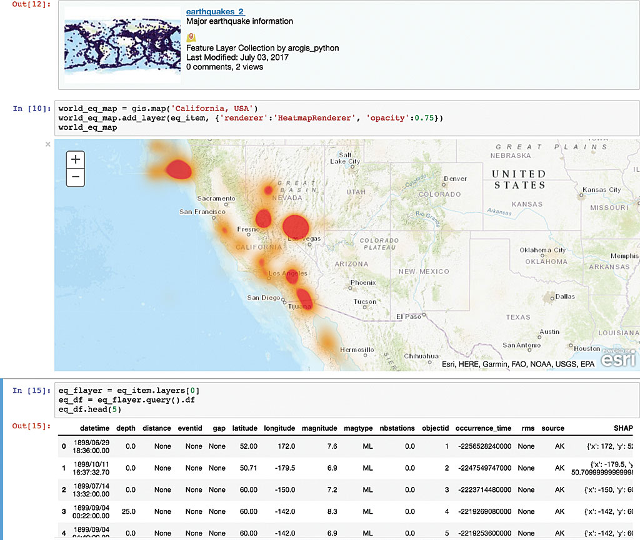The width and height of the screenshot is (640, 540).
Task: Open the earthquakes_2 item link
Action: pyautogui.click(x=216, y=12)
